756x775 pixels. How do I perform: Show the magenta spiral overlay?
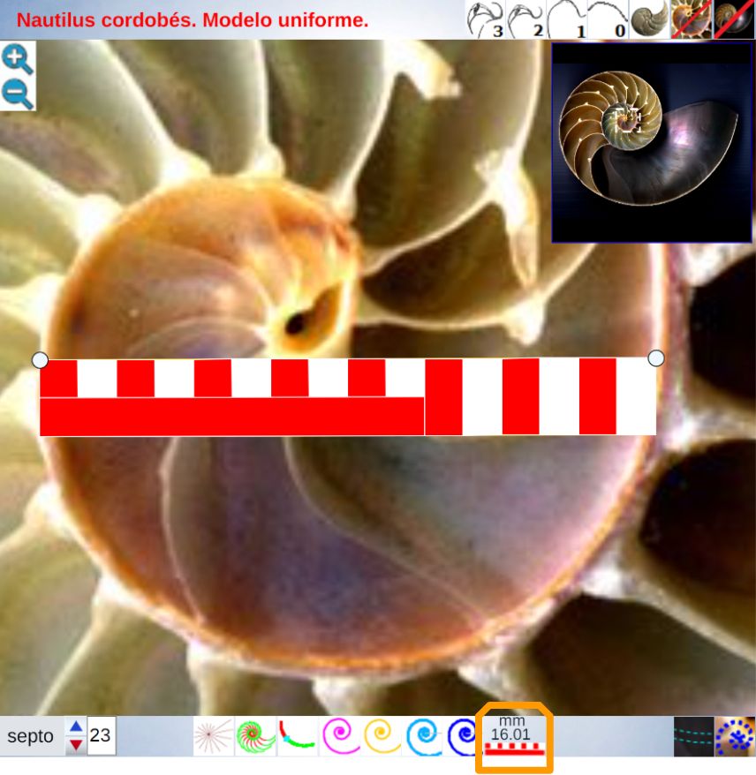(340, 736)
